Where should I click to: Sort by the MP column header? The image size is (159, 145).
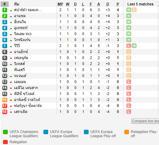tap(60, 4)
